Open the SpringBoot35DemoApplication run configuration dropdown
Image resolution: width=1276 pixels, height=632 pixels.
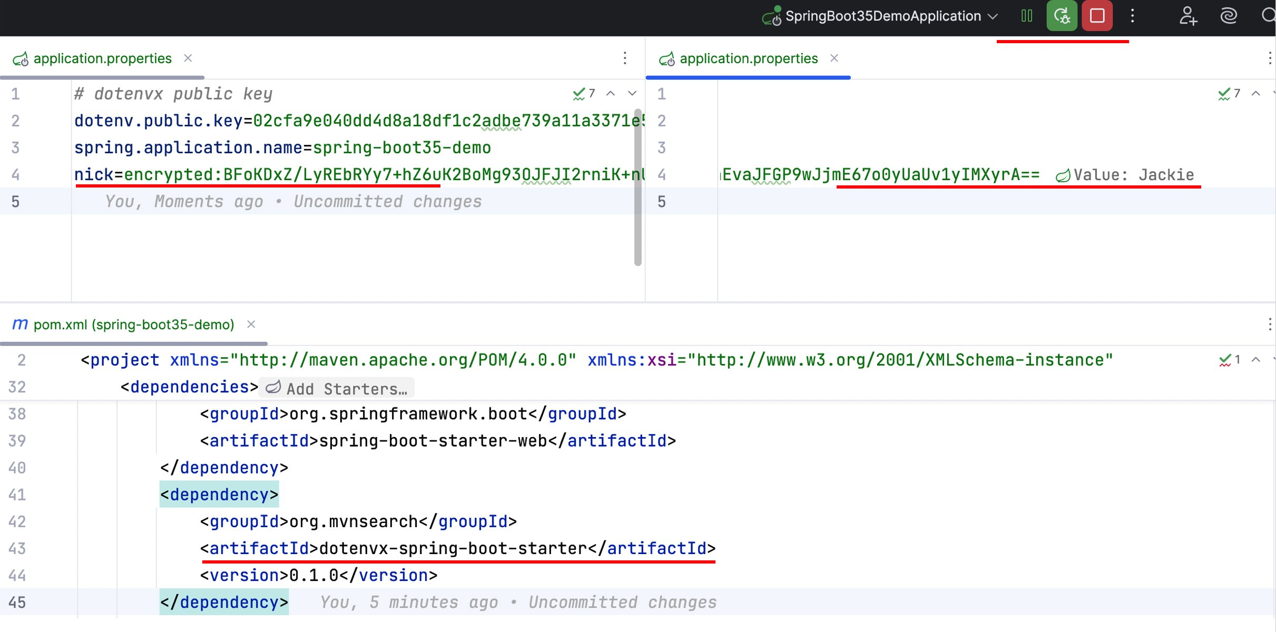pos(882,16)
